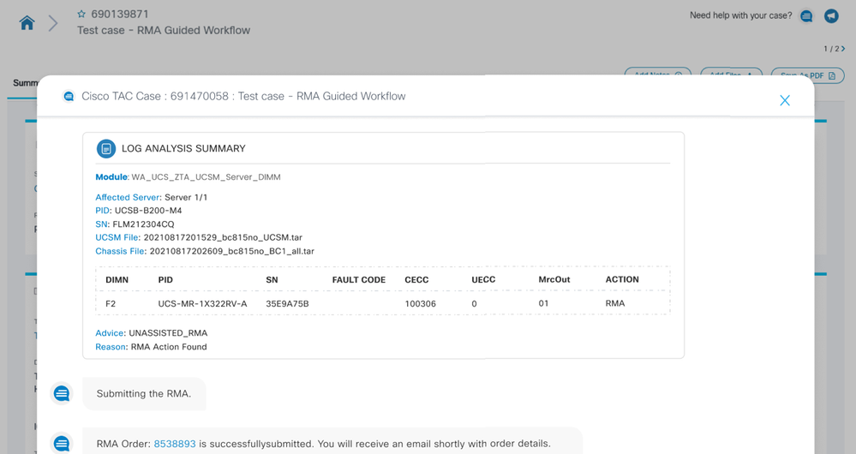Click module WA_UCS_ZTA_UCSM_Server_DIMM text
This screenshot has width=856, height=454.
point(206,177)
